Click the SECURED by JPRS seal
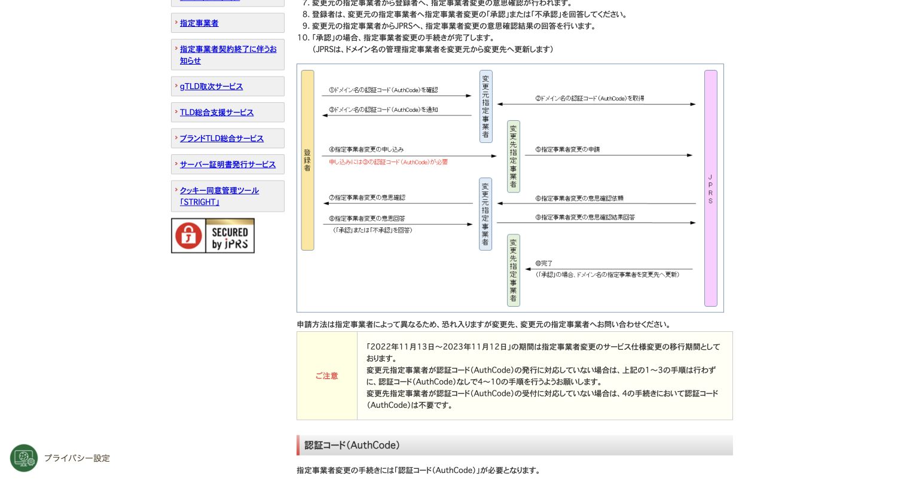Screen dimensions: 904x479 tap(213, 236)
